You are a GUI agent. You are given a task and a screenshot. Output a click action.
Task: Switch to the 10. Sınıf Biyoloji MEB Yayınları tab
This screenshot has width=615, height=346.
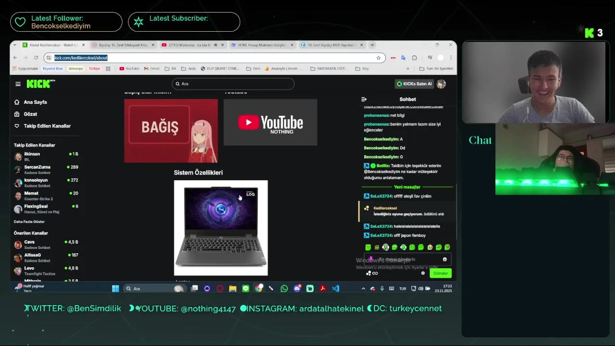(332, 45)
